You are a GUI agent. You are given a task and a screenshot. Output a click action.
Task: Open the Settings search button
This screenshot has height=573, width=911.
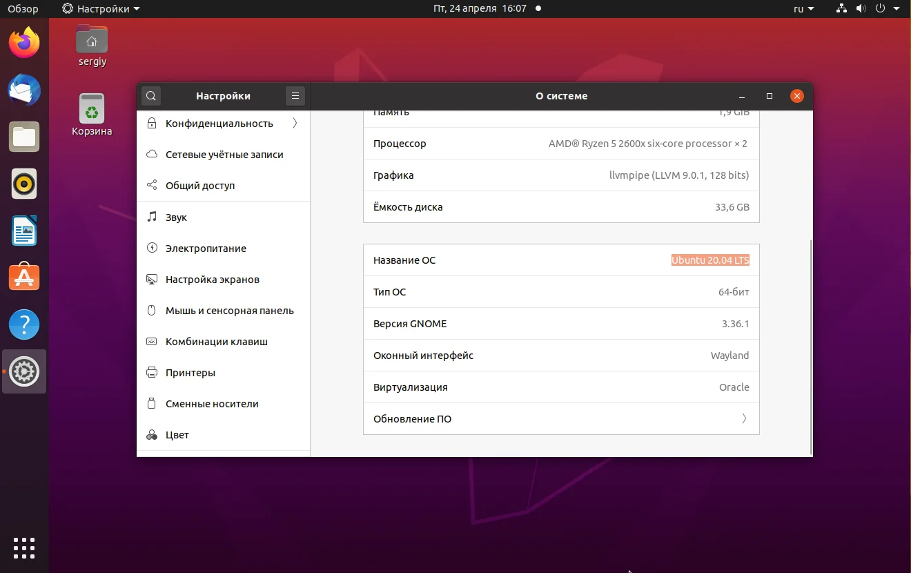[x=151, y=96]
